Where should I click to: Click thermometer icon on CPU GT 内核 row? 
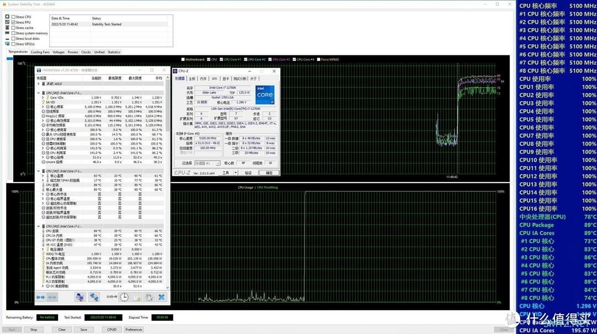tap(44, 241)
